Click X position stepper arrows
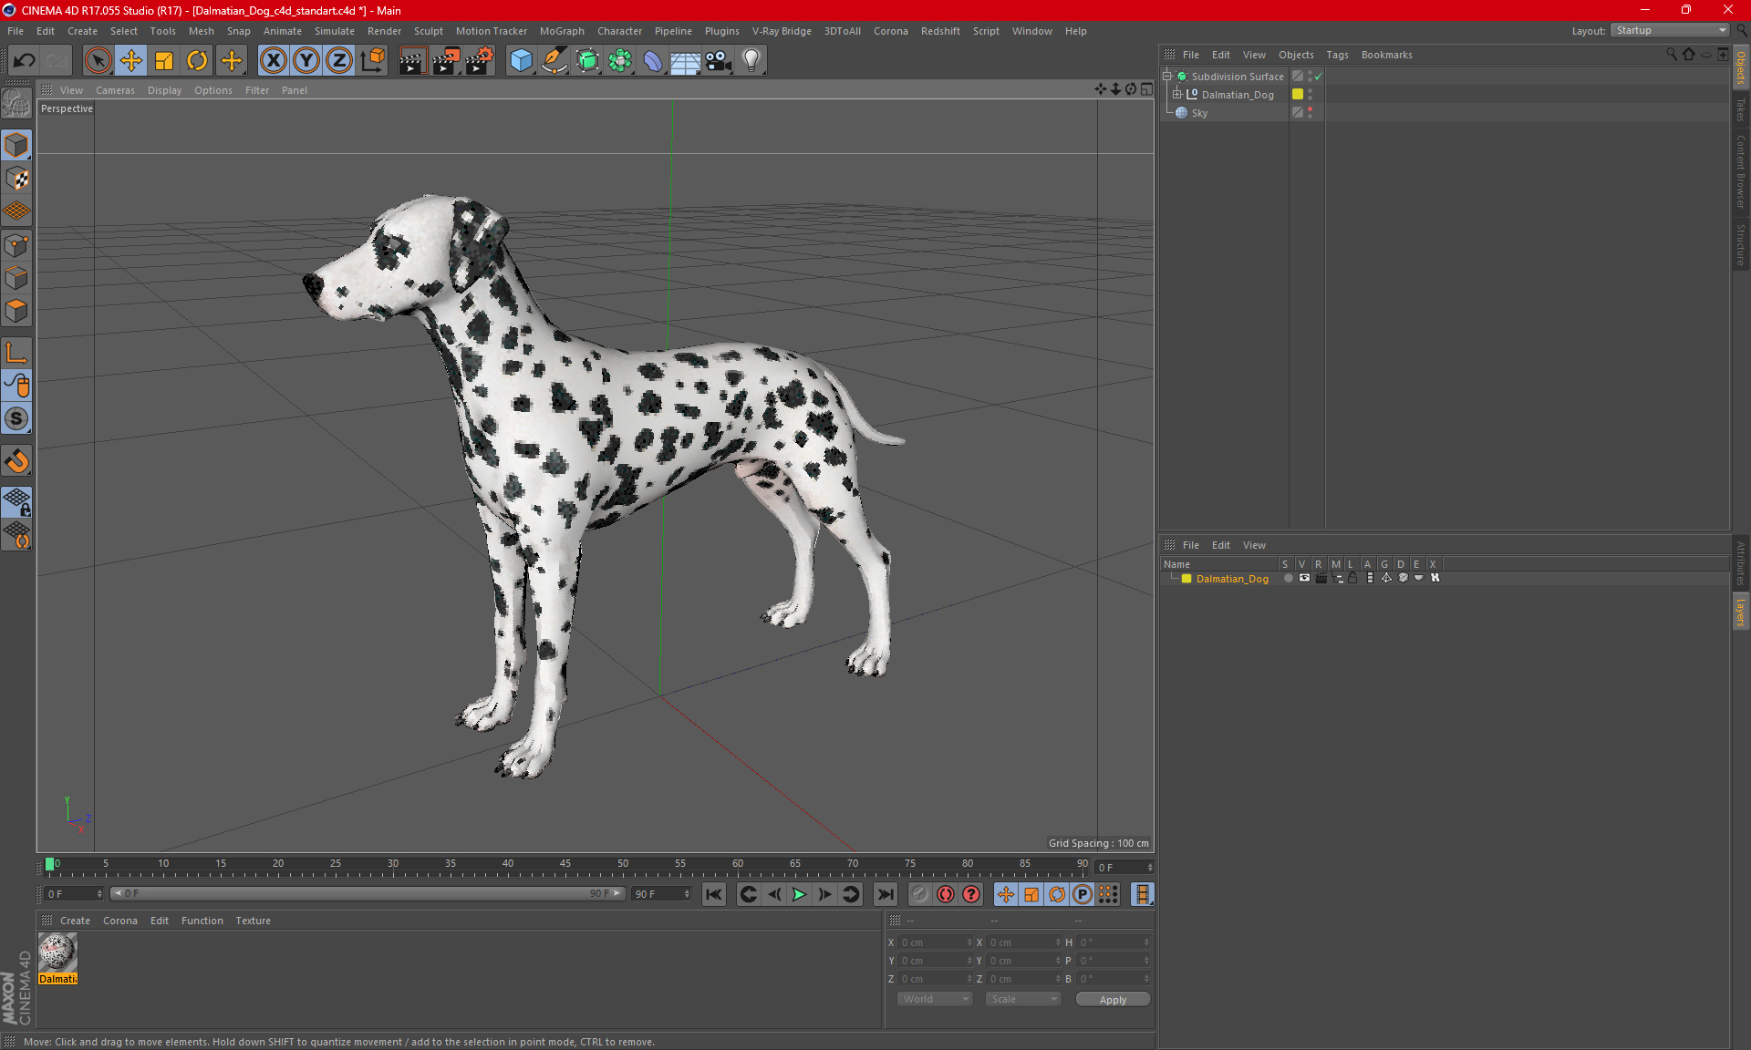Screen dimensions: 1751x1050 [969, 942]
